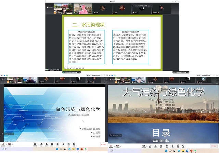219x153 pixels.
Task: Open WeChat icon on Air Pollution window taskbar
Action: [x=195, y=151]
